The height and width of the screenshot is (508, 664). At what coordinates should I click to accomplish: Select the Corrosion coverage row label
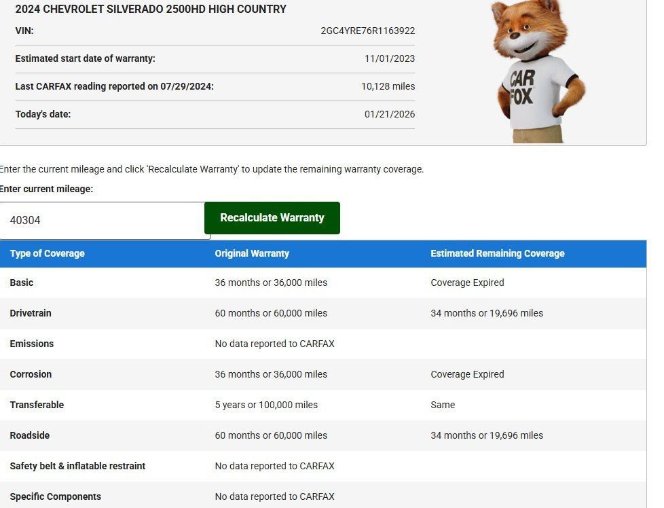pos(31,374)
